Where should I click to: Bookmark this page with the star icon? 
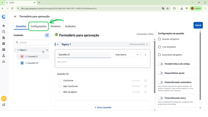tap(168, 8)
